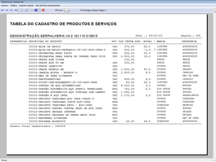Export the report to PDF
The height and width of the screenshot is (162, 216).
[x=43, y=10]
